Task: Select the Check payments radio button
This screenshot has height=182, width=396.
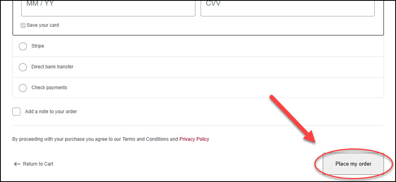Action: 23,88
